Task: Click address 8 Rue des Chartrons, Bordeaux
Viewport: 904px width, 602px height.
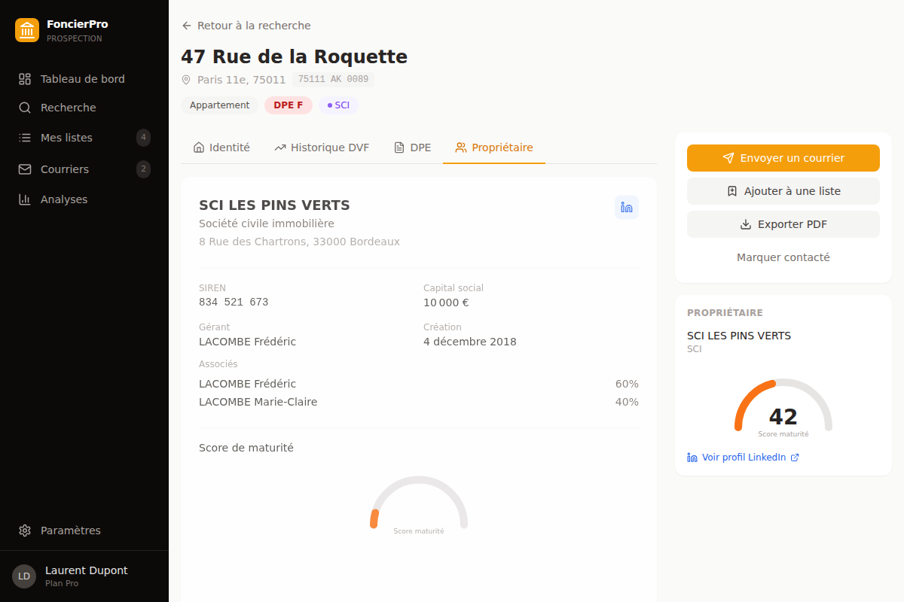Action: click(x=299, y=242)
